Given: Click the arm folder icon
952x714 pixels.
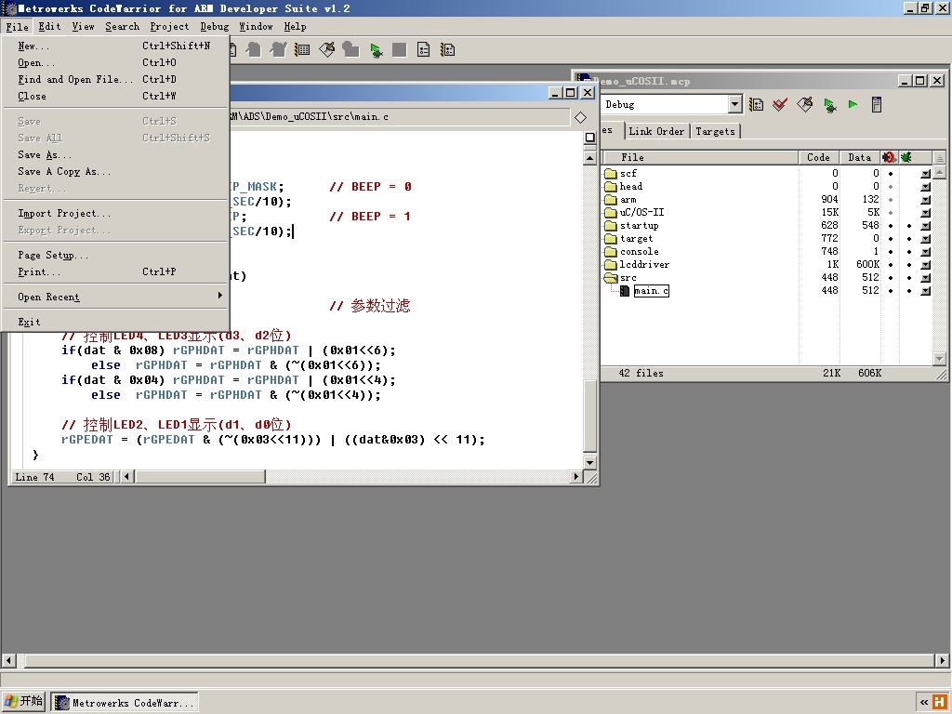Looking at the screenshot, I should point(611,200).
